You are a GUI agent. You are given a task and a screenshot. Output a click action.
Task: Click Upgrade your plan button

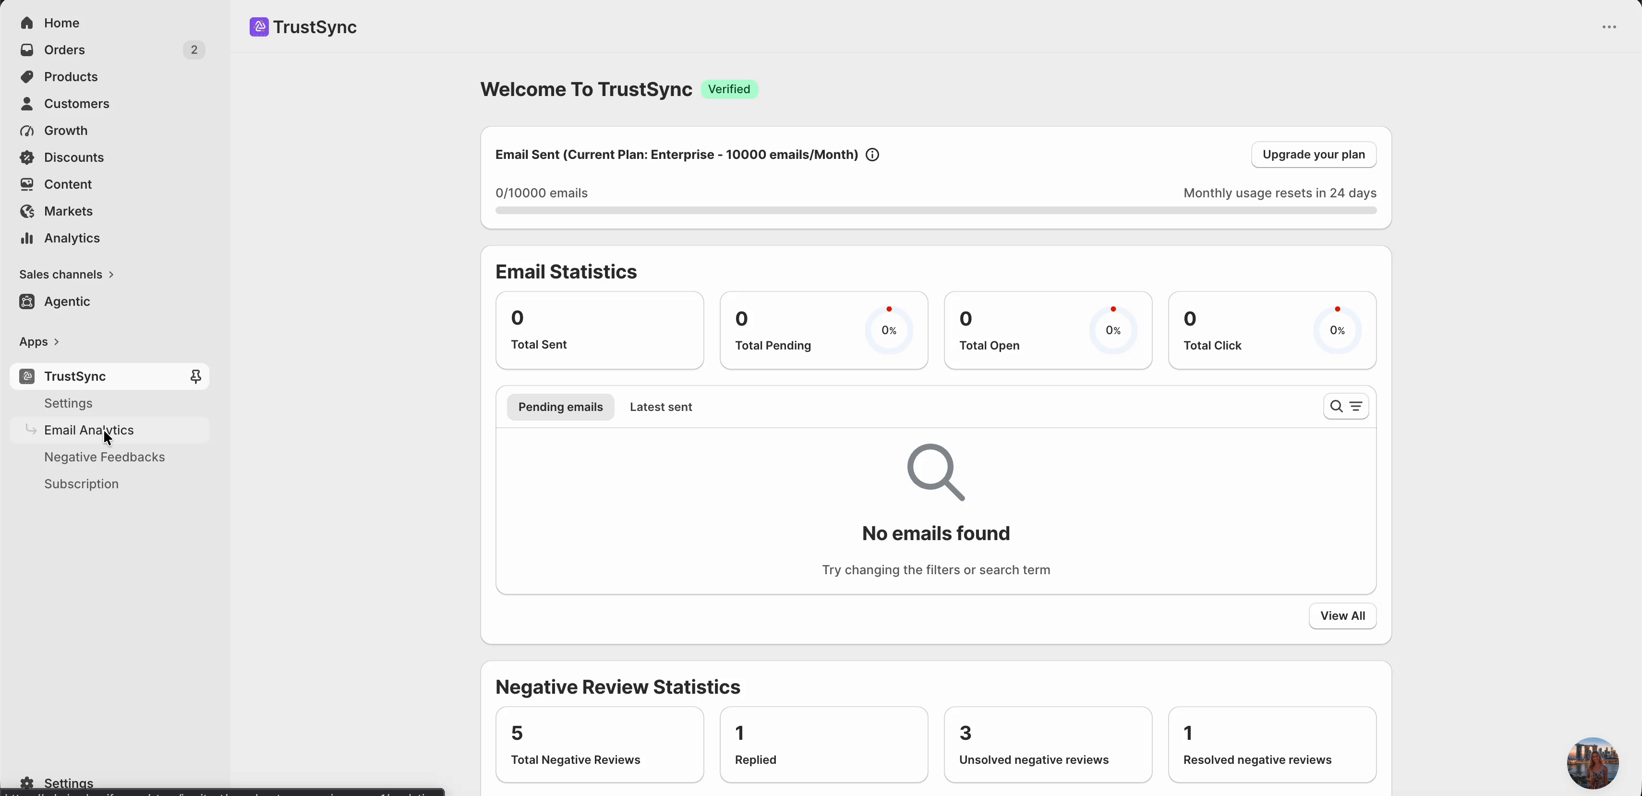pyautogui.click(x=1313, y=155)
